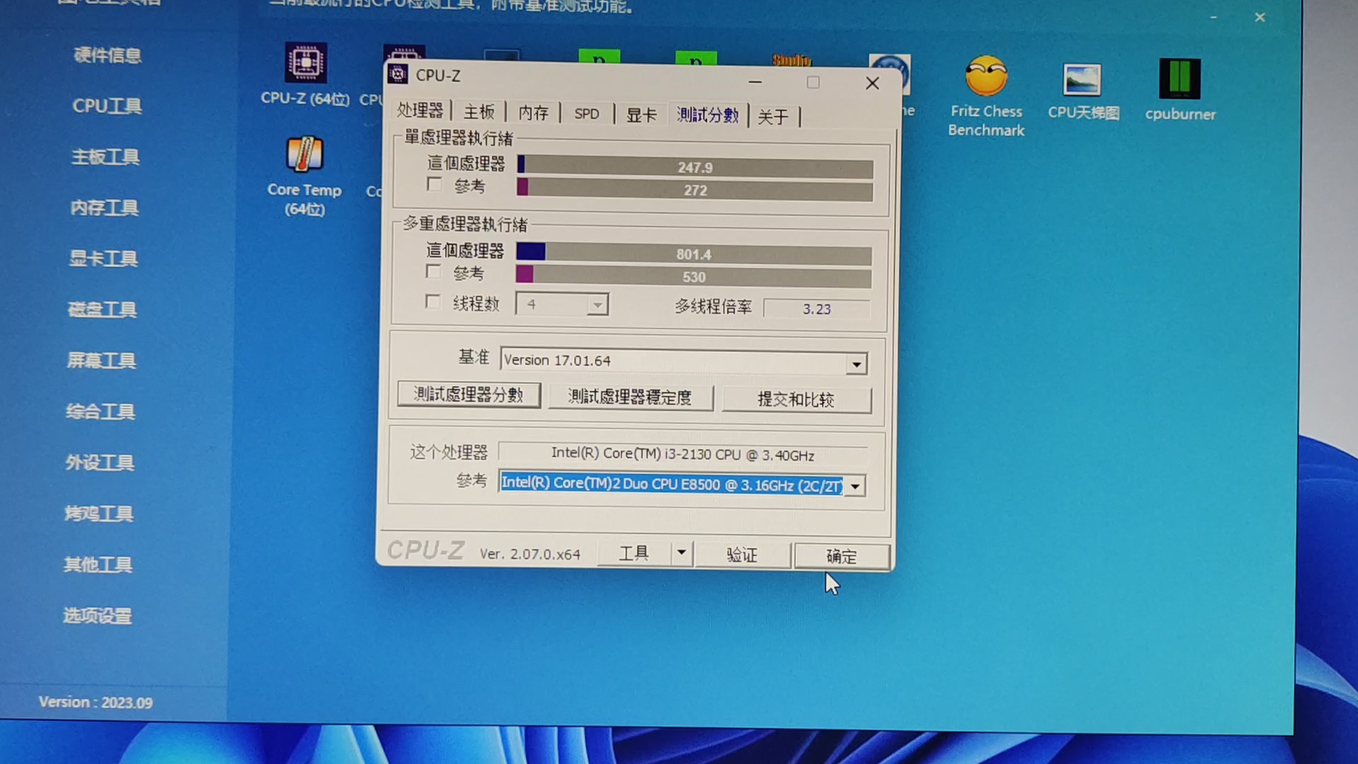
Task: Open the arrow next to the 工具 button
Action: click(681, 552)
